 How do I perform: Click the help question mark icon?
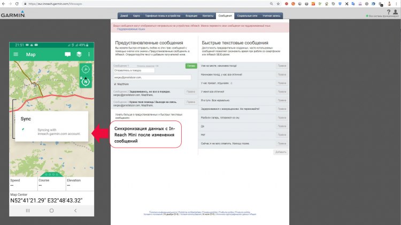pyautogui.click(x=389, y=12)
